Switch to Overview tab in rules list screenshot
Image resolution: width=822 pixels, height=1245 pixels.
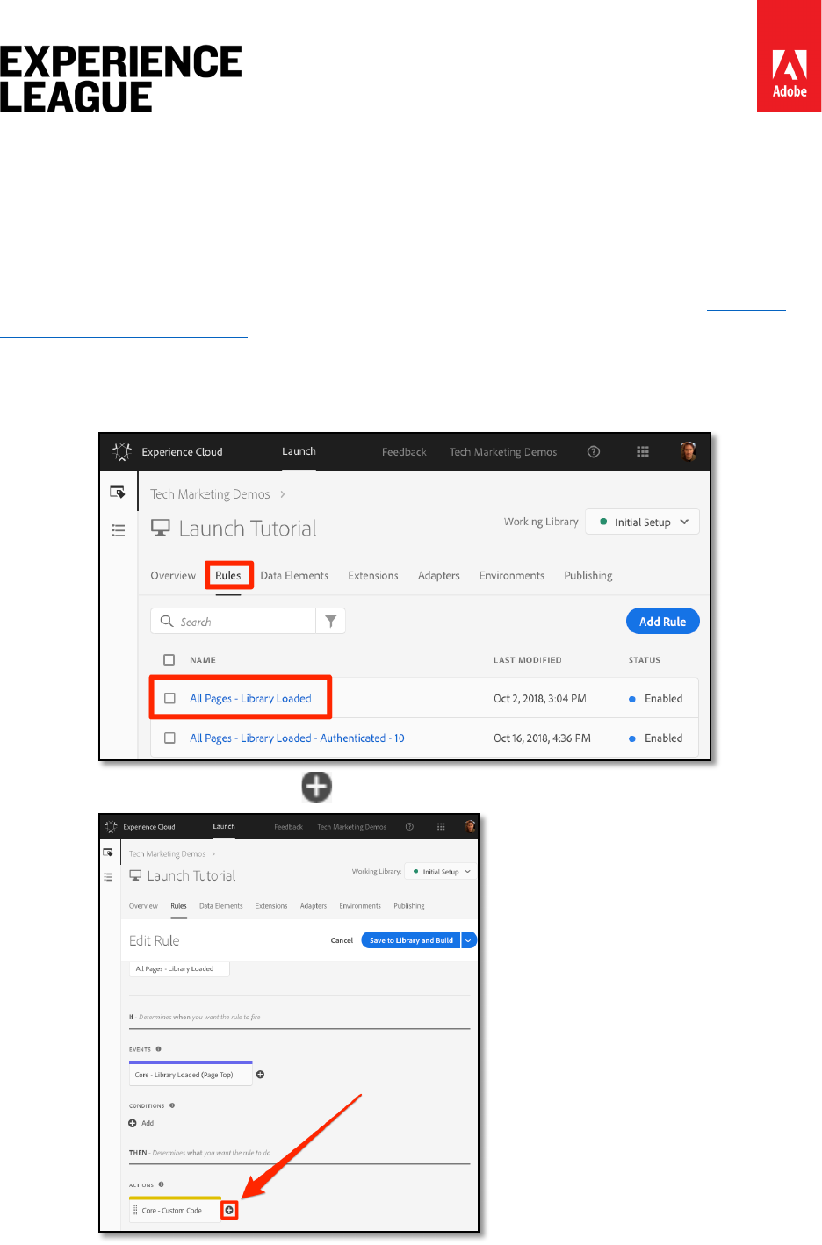coord(173,576)
